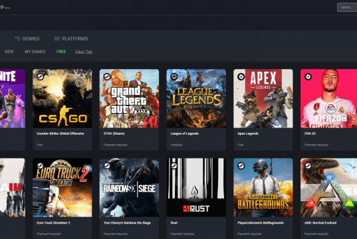This screenshot has height=239, width=357.
Task: Click the 'Tom Clancy's Rainbow Six Siege' title
Action: pyautogui.click(x=127, y=223)
